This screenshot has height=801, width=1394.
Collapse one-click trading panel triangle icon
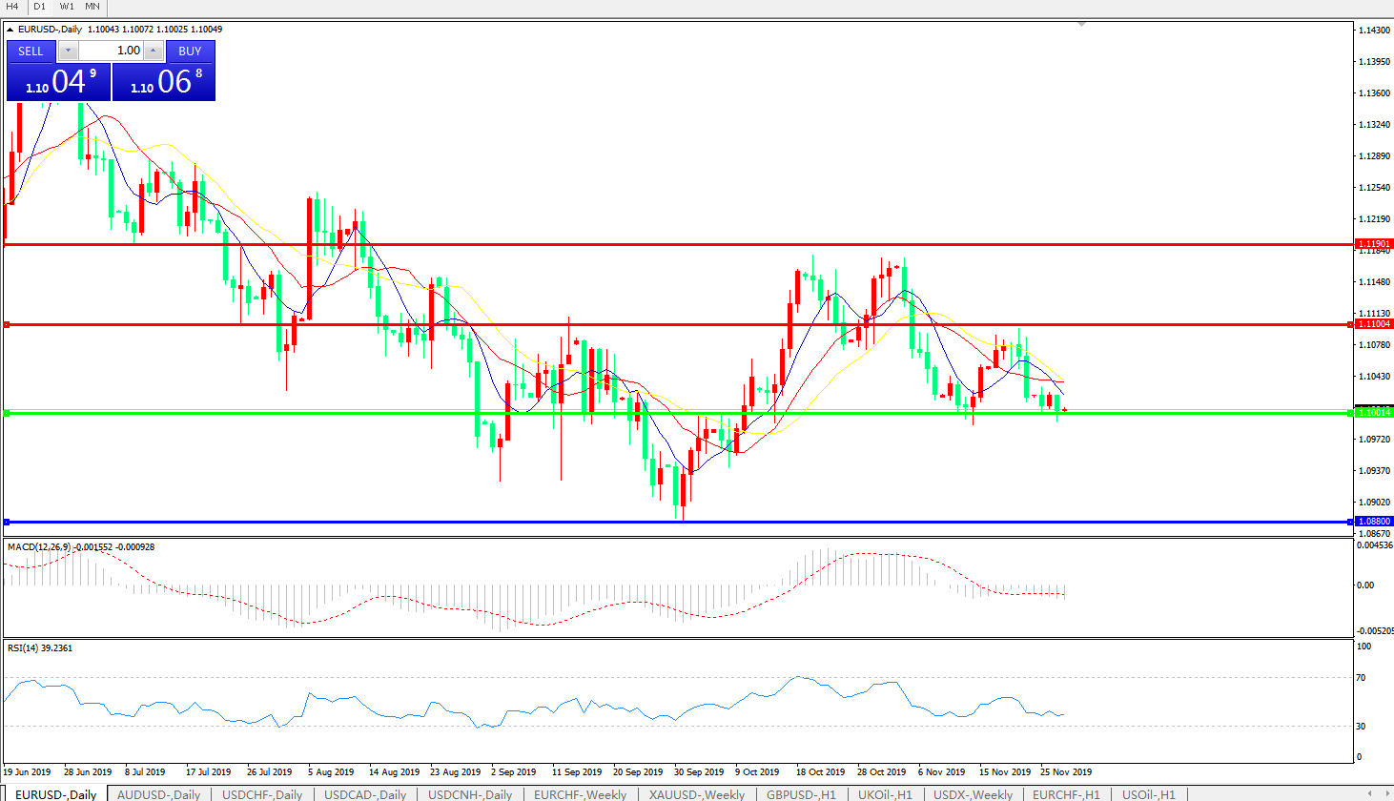[x=10, y=30]
